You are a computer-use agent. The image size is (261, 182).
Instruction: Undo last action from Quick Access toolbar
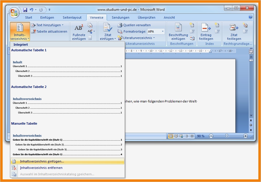[x=31, y=10]
